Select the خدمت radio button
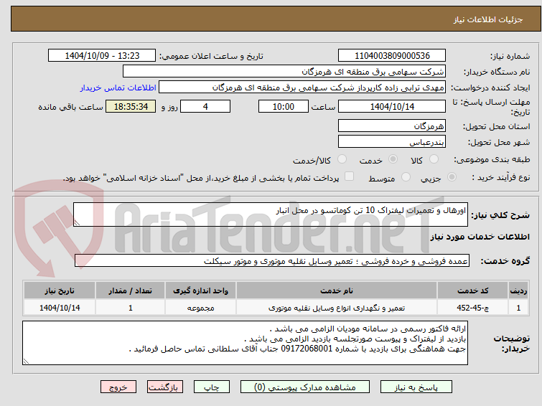 pyautogui.click(x=393, y=159)
